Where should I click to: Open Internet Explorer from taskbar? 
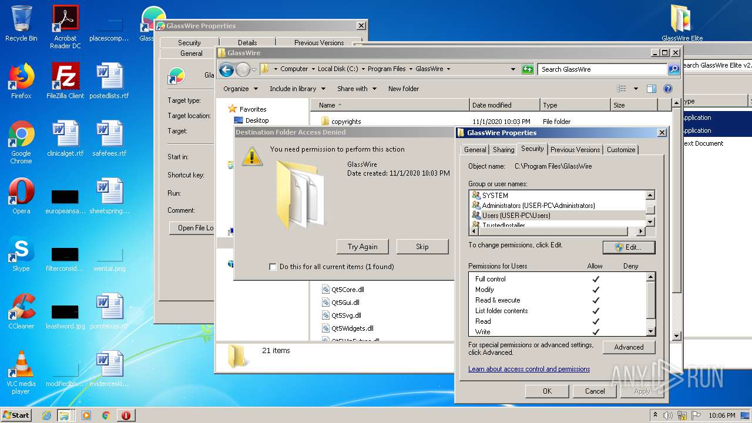coord(47,415)
